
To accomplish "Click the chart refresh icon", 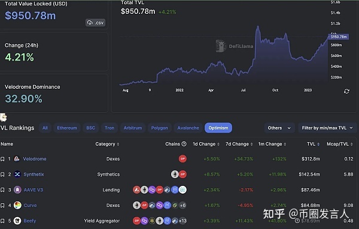I will click(x=346, y=91).
